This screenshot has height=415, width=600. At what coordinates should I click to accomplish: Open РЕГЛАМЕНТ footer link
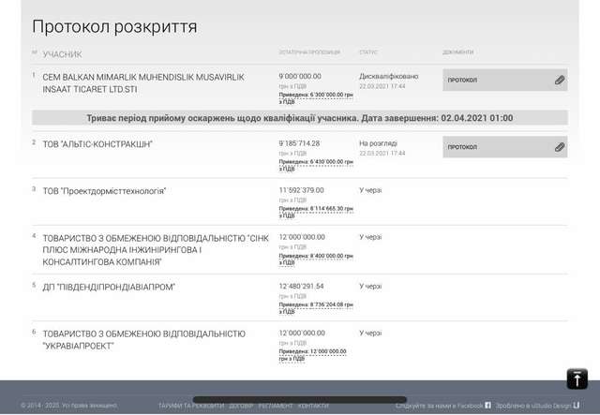click(276, 406)
